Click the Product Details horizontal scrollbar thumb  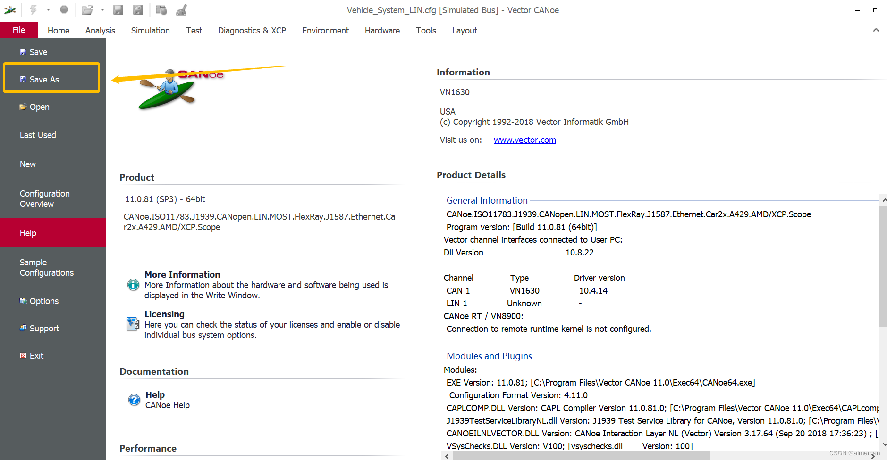(582, 456)
